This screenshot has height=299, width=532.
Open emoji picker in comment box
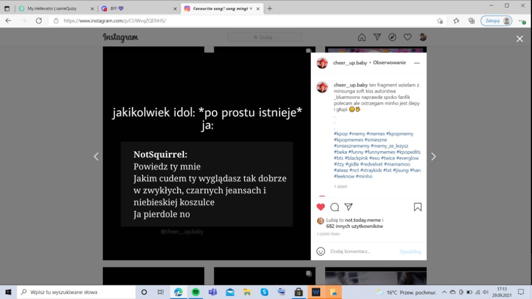tap(321, 251)
